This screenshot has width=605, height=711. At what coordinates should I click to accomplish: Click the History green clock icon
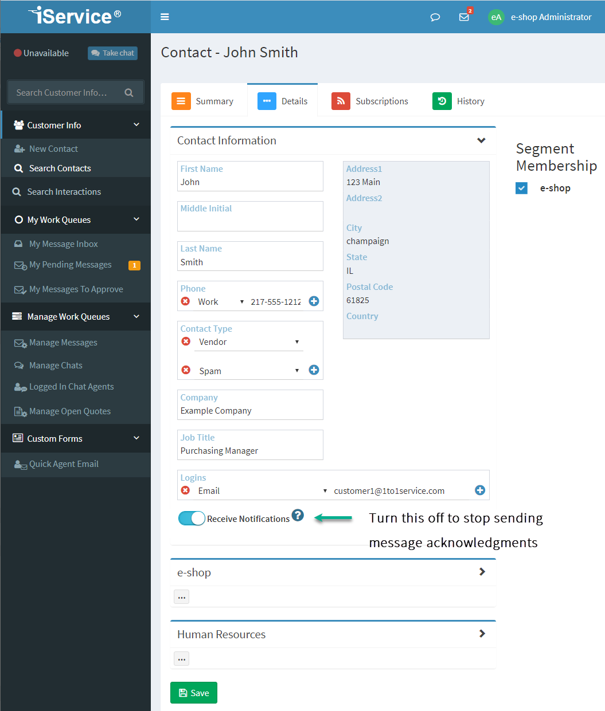(442, 101)
